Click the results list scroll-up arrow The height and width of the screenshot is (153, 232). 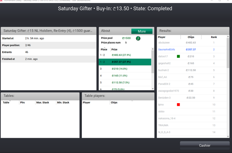tap(228, 37)
